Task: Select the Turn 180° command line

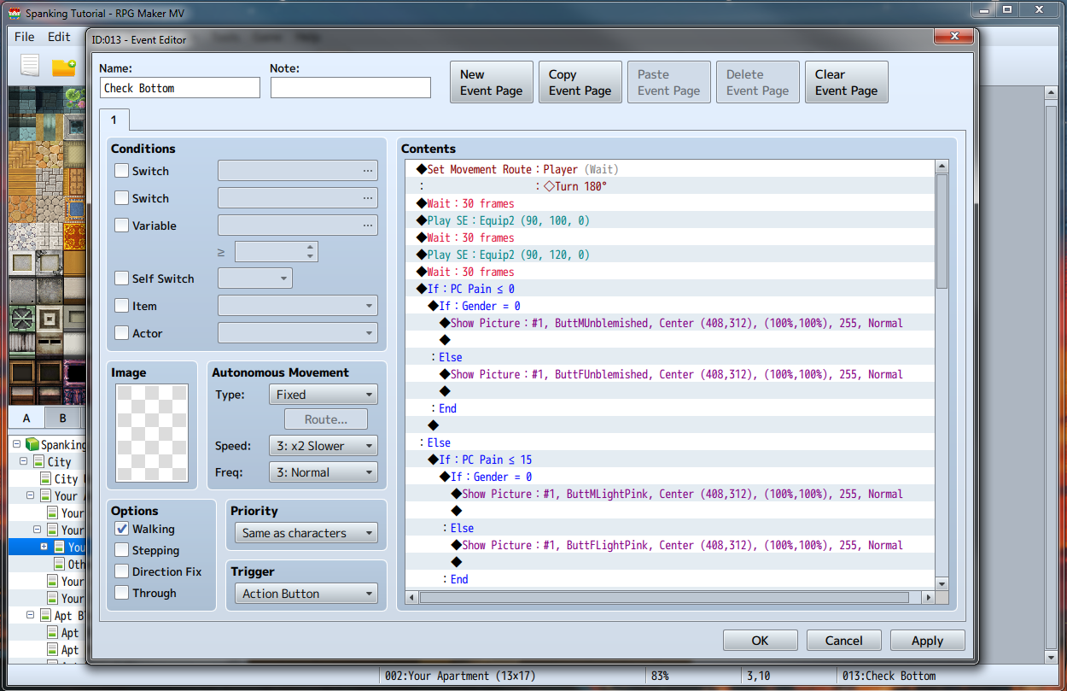Action: [670, 186]
